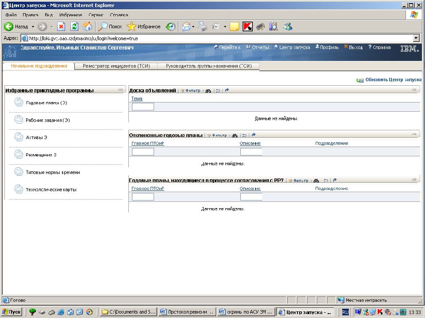Open the Messenger people toolbar icon

point(288,26)
